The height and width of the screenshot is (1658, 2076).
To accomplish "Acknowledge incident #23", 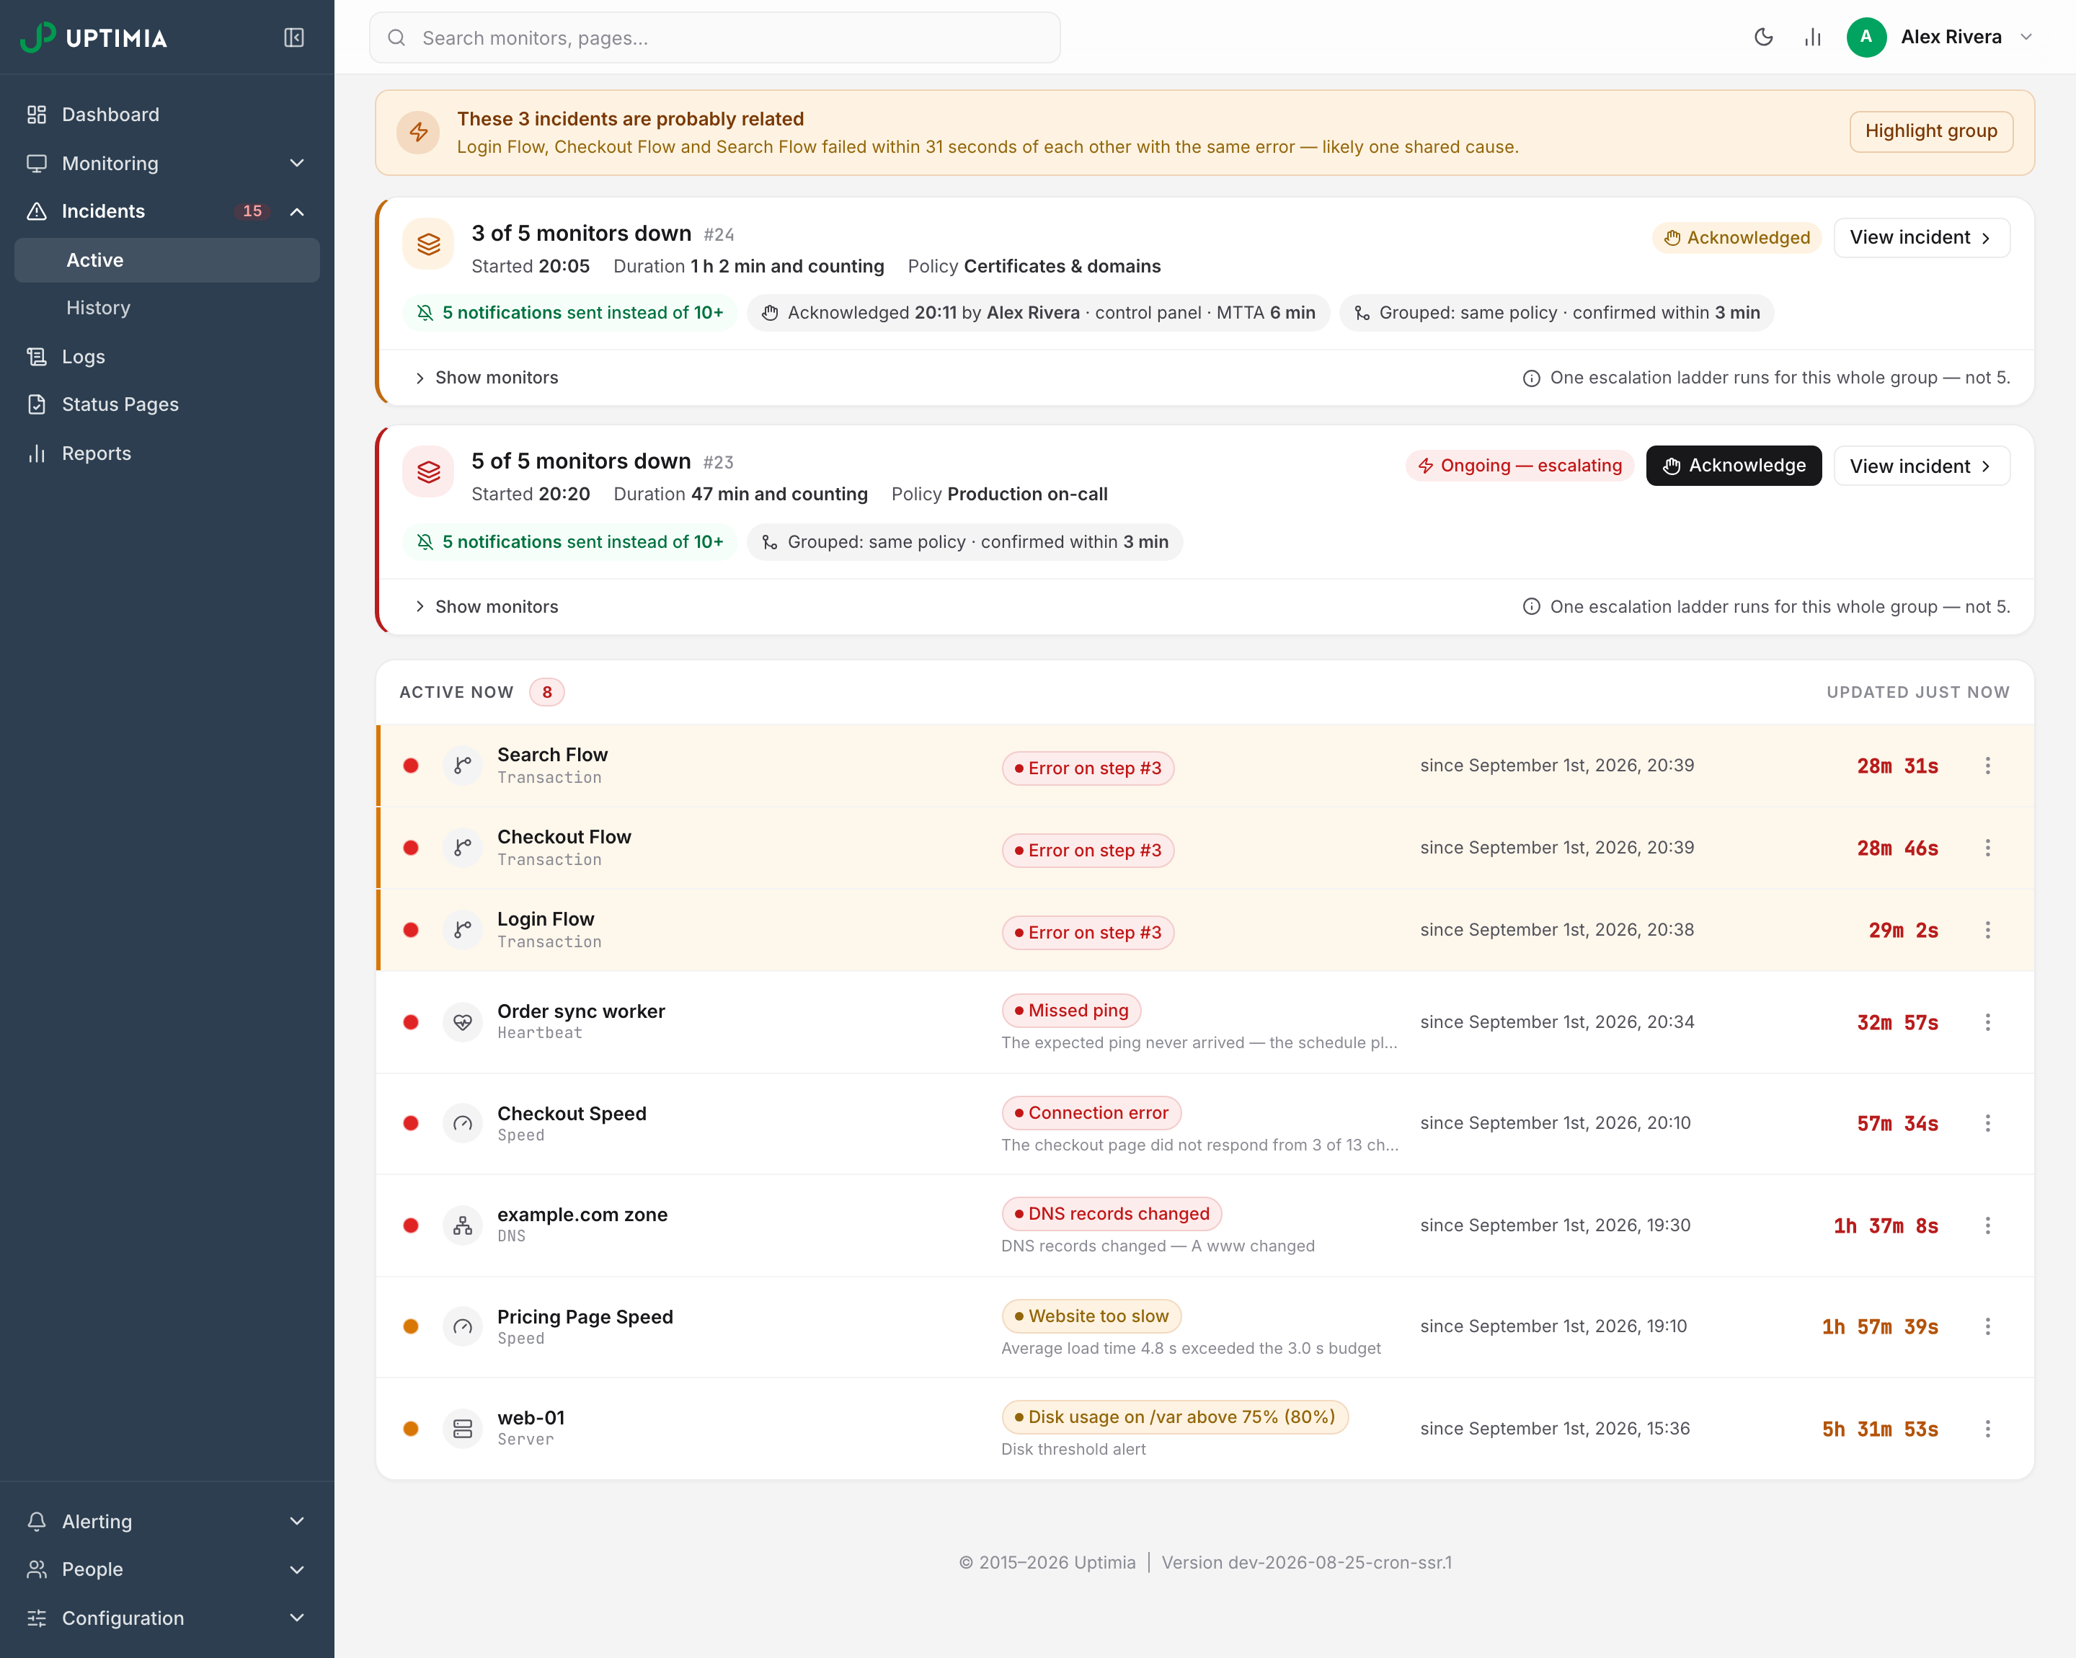I will click(1733, 466).
